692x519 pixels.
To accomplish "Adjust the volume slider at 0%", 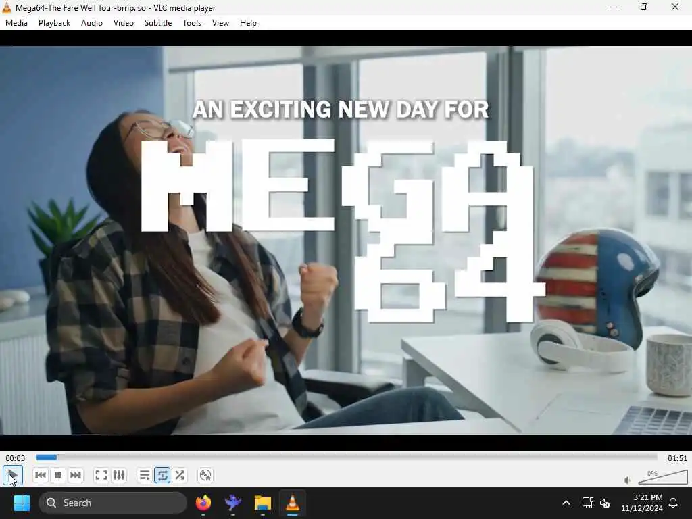I will tap(663, 477).
